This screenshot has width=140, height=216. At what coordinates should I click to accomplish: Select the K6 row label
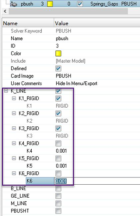point(30,181)
